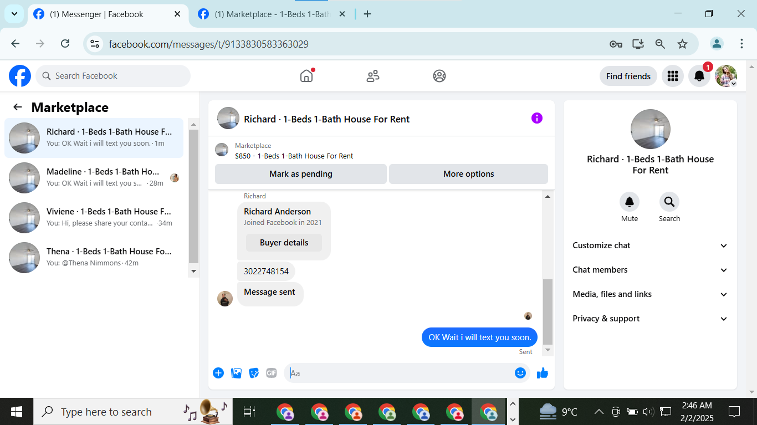Switch to the Marketplace 1-Beds browser tab

point(272,14)
